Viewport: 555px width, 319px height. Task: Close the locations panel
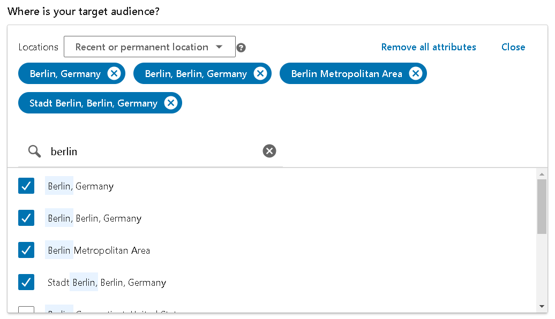coord(513,47)
